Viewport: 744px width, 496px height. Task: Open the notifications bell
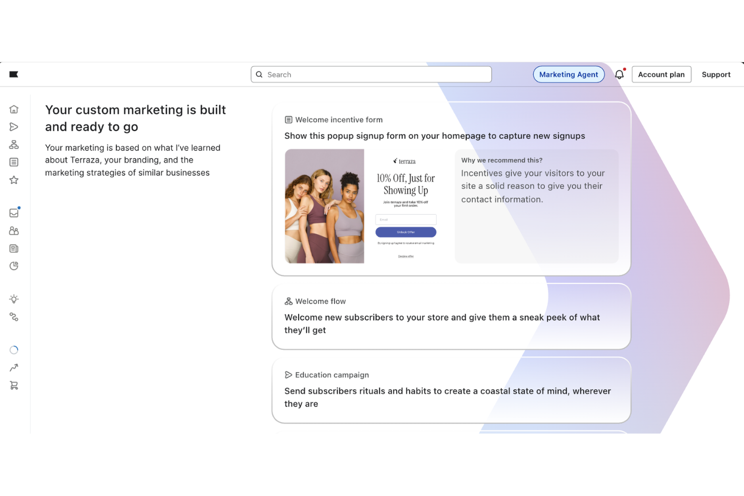point(619,74)
